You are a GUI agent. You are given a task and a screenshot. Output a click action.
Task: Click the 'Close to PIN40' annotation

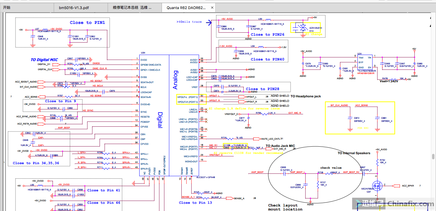click(268, 59)
